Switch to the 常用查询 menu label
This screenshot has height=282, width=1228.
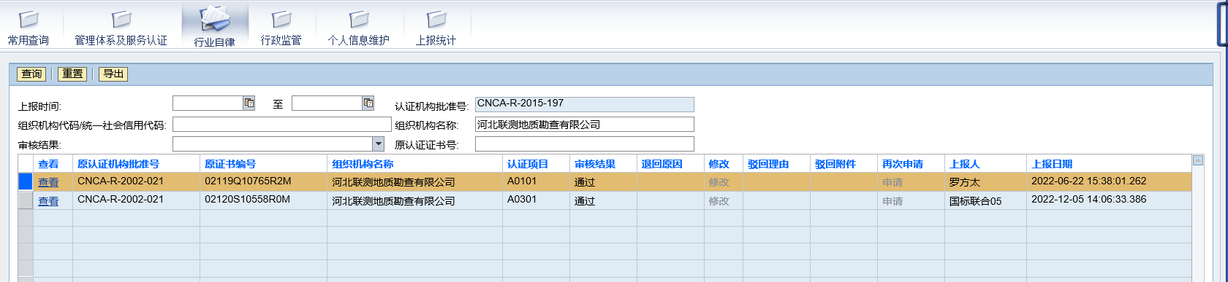[x=29, y=41]
